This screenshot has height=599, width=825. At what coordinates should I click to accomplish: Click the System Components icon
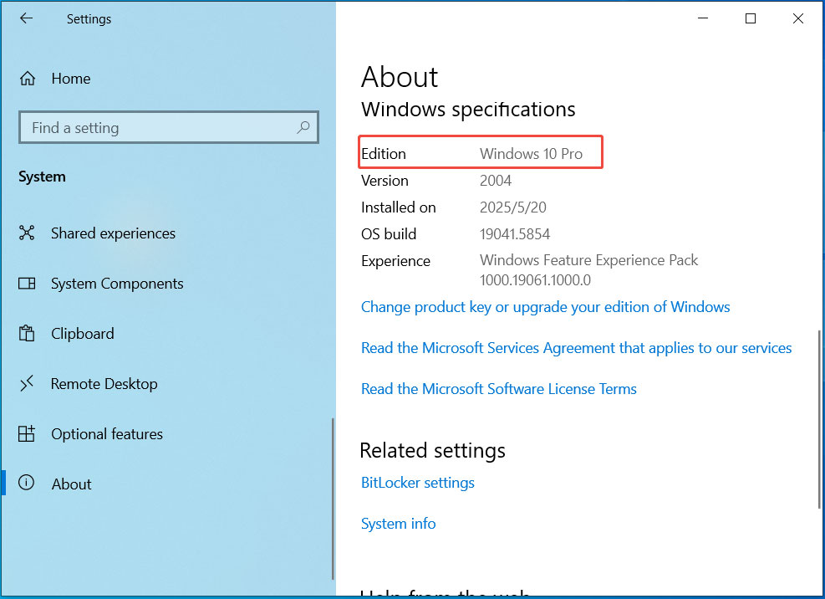click(28, 284)
